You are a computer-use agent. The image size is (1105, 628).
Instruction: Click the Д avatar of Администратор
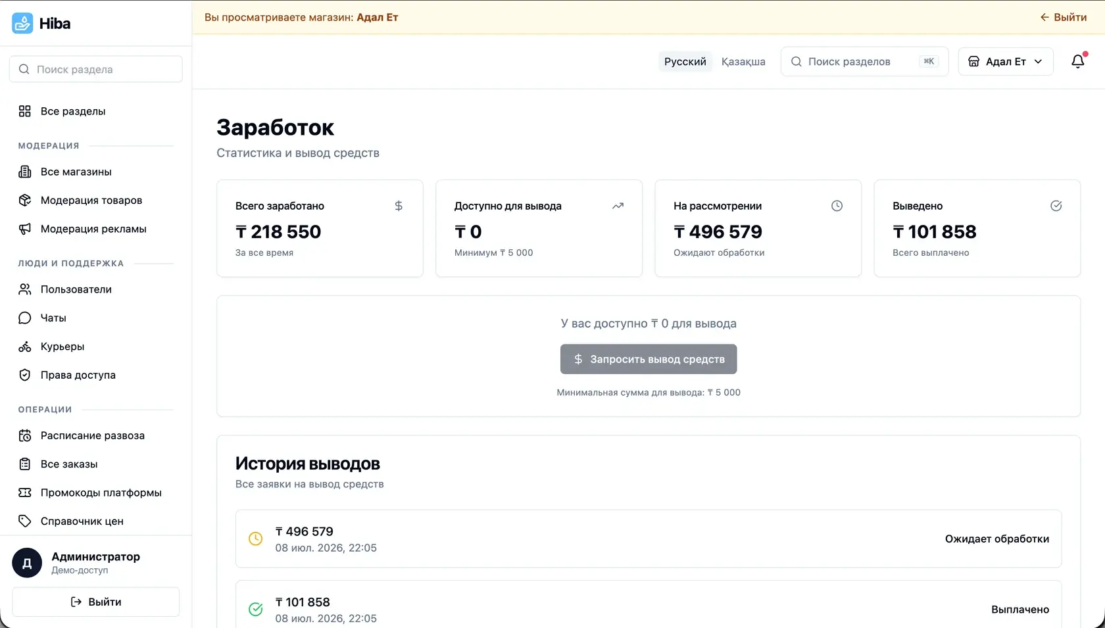click(x=27, y=563)
